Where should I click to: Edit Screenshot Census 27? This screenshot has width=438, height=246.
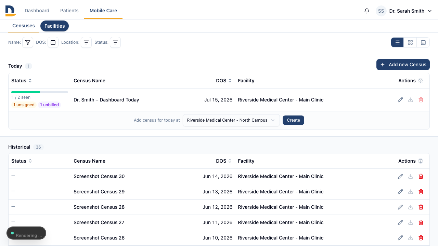400,222
